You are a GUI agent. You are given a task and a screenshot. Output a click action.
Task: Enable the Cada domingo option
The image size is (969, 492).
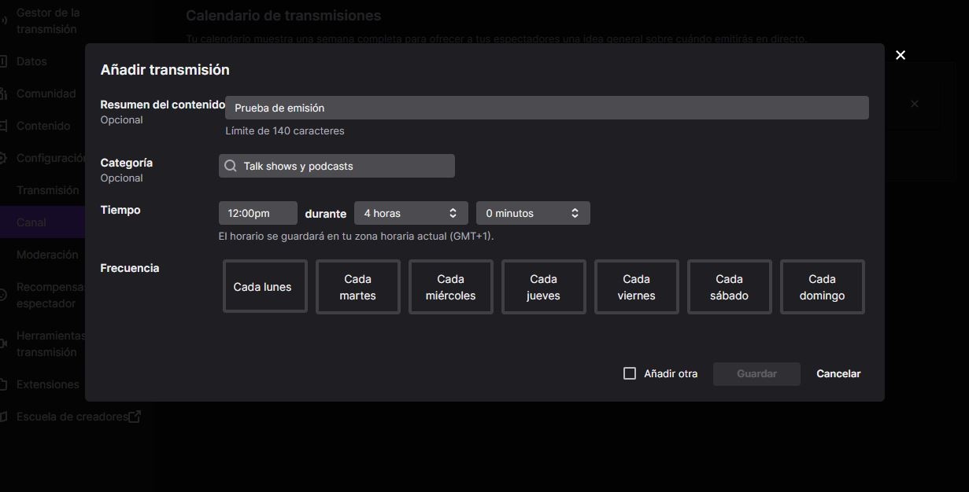[822, 287]
